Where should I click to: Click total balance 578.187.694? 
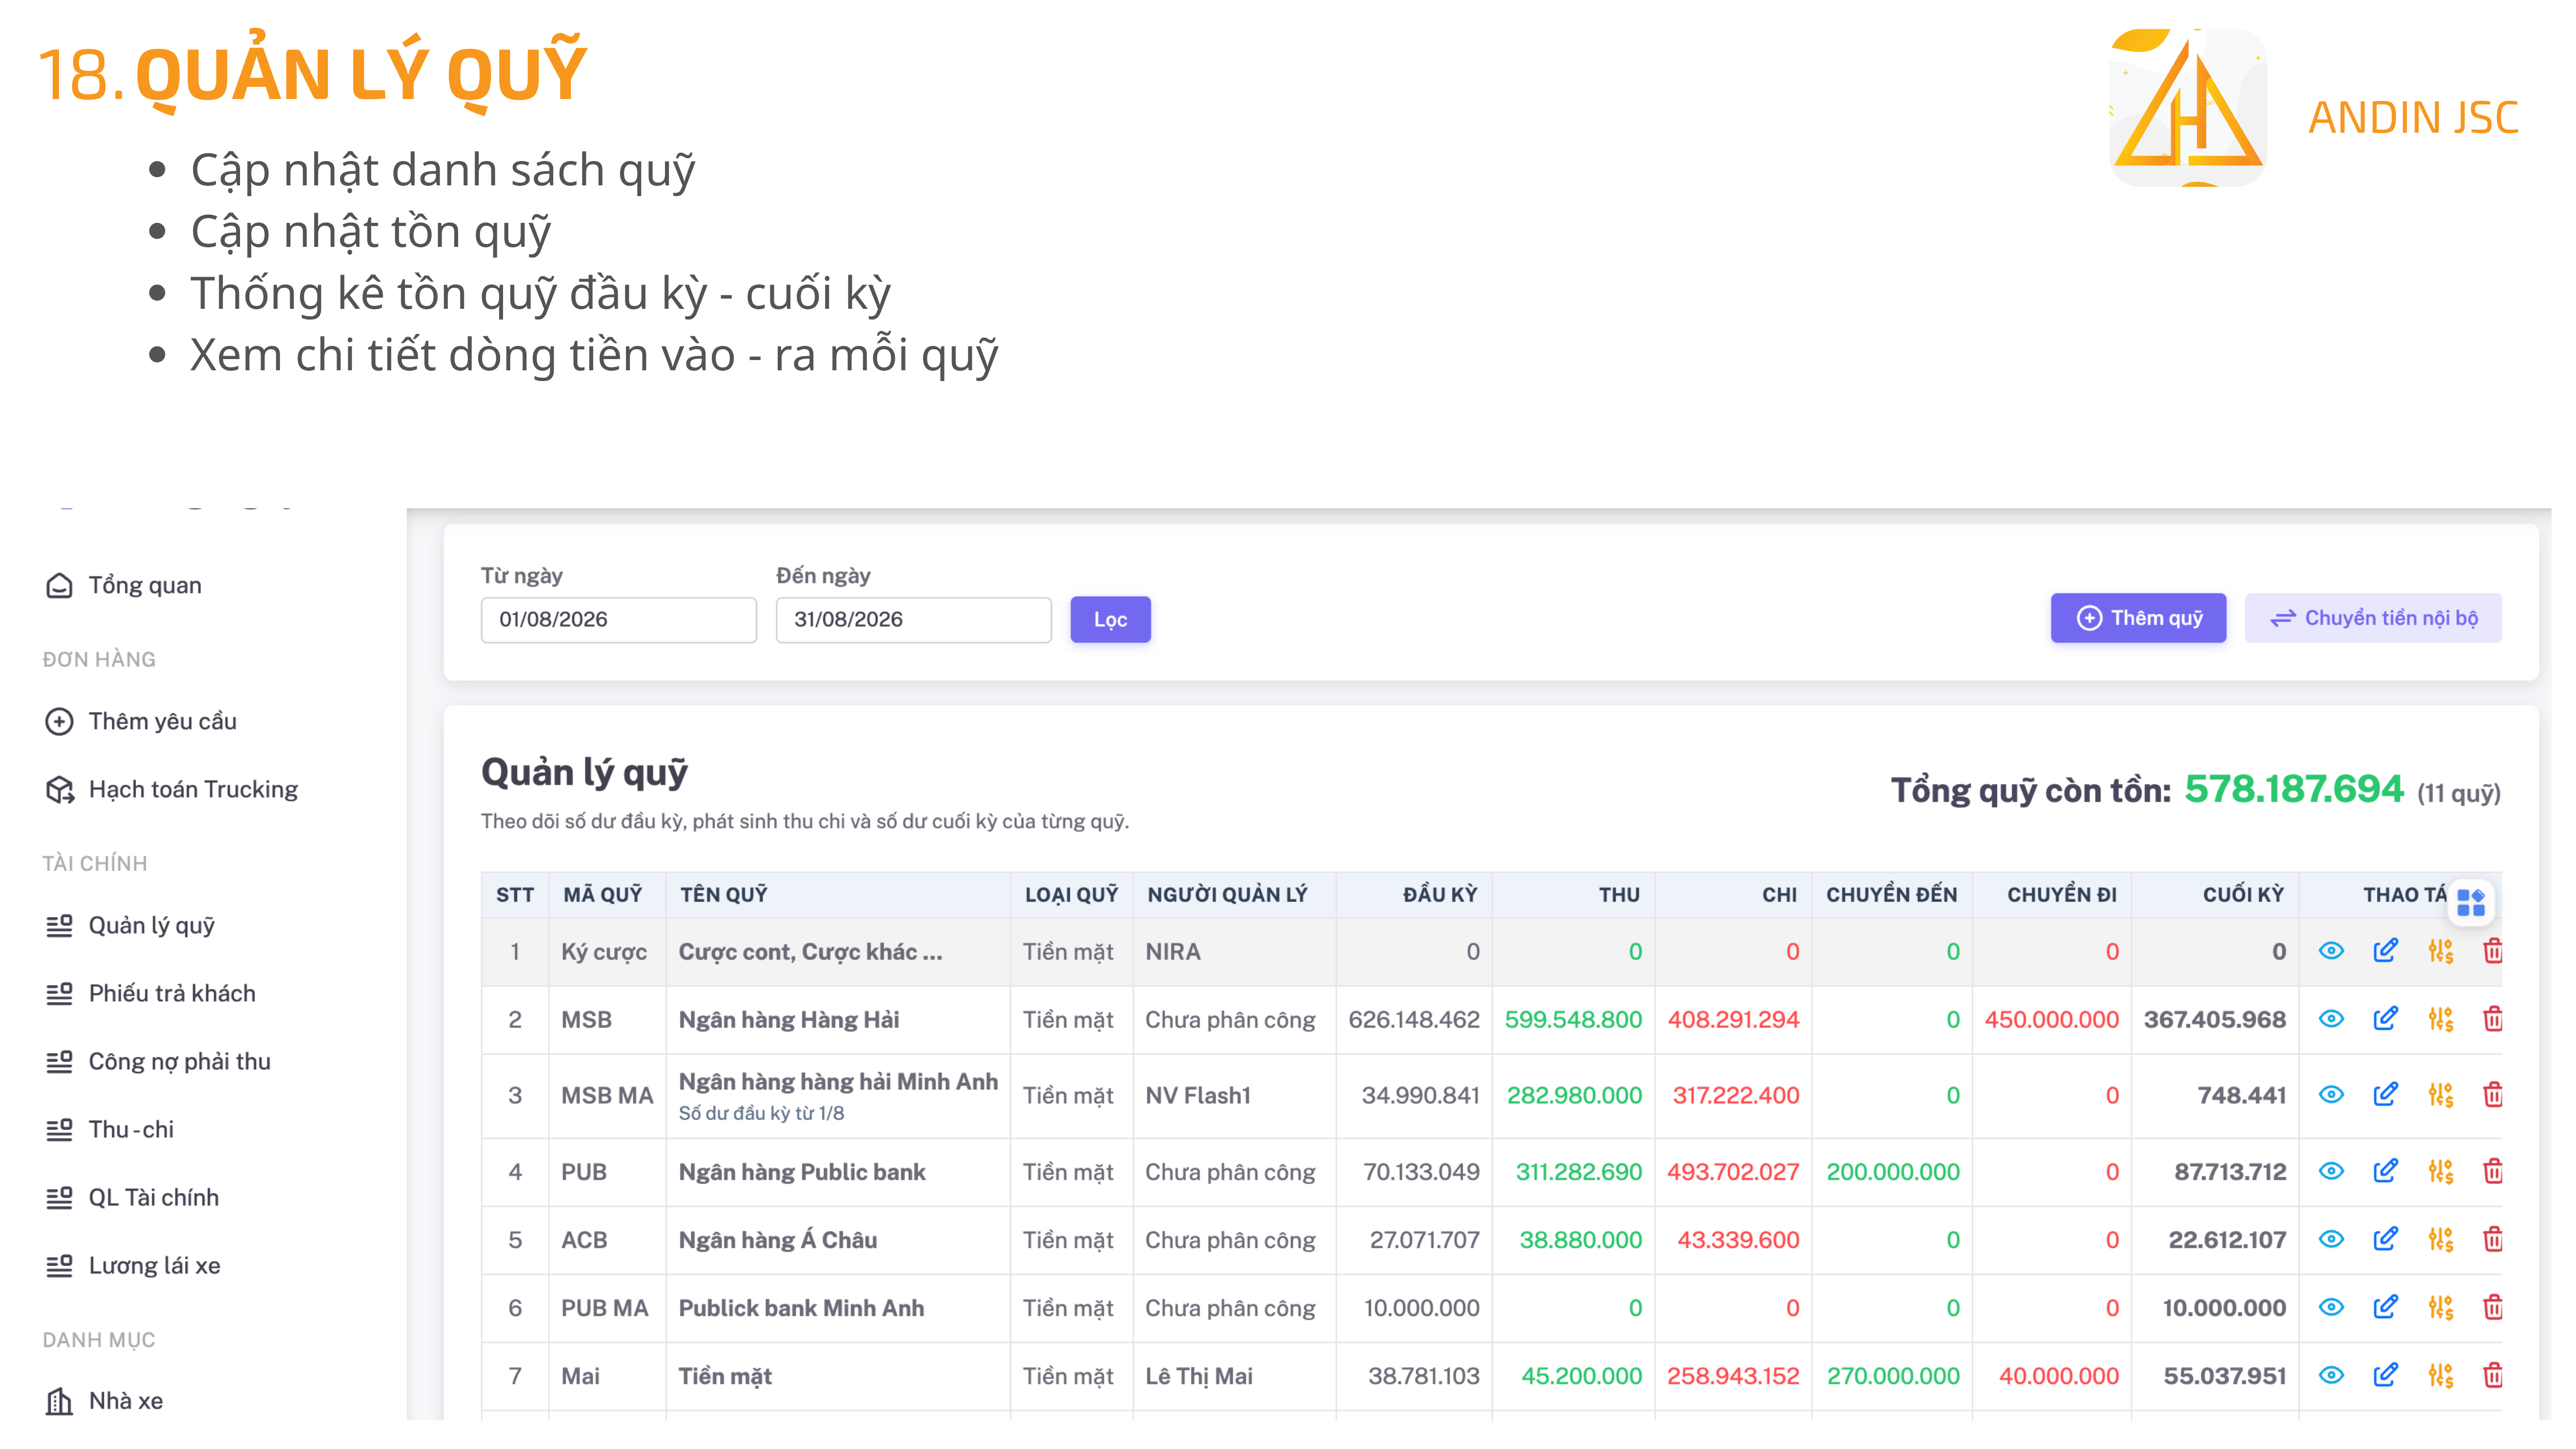pyautogui.click(x=2293, y=789)
